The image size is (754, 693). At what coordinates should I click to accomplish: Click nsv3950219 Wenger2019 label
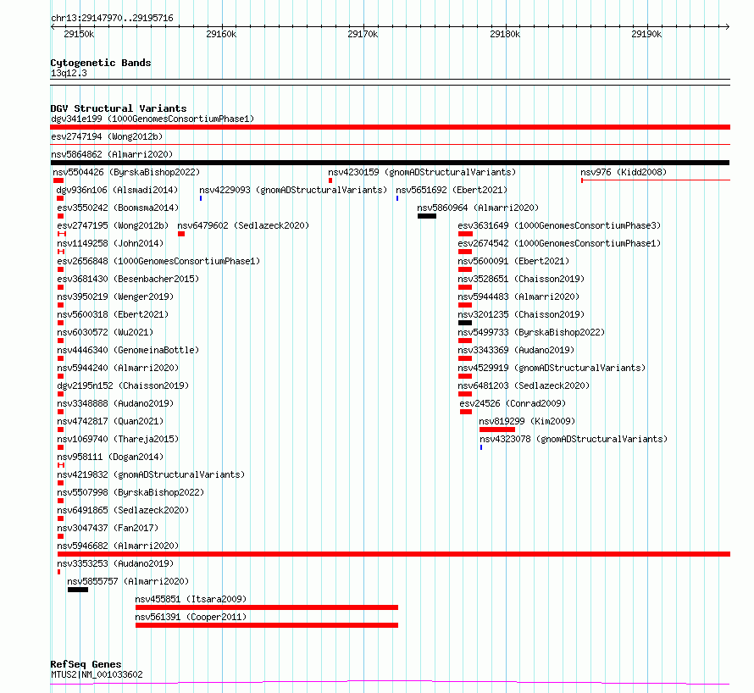tap(115, 297)
